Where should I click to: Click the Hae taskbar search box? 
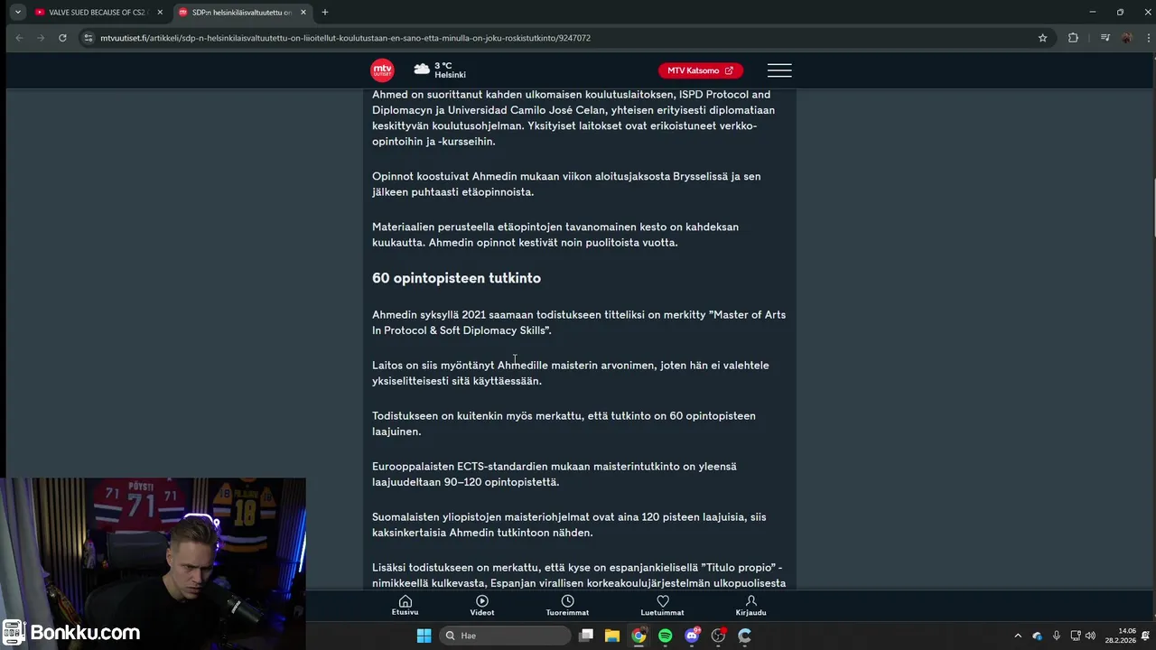pyautogui.click(x=506, y=636)
